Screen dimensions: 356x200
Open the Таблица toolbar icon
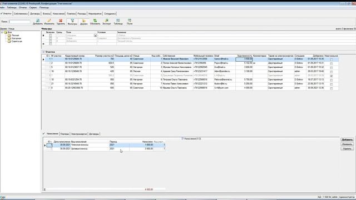coord(118,22)
